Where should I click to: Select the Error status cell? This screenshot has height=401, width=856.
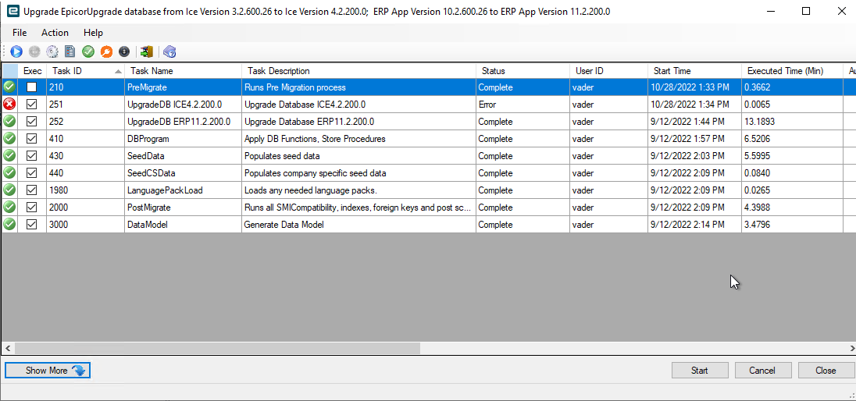523,105
